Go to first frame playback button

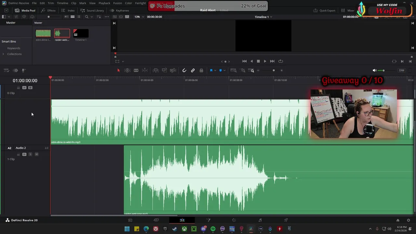(244, 61)
